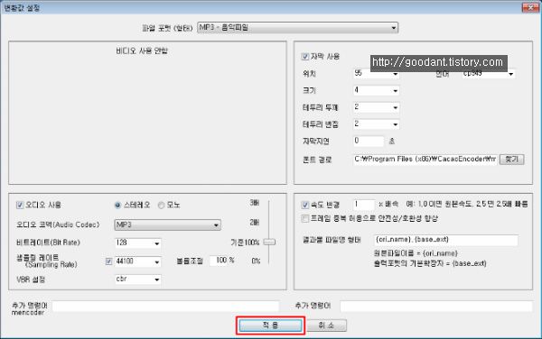Toggle the 자막 사용 checkbox
The height and width of the screenshot is (339, 542).
click(305, 57)
